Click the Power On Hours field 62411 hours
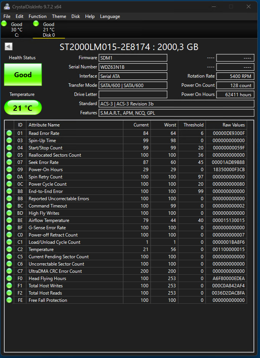 (x=235, y=94)
